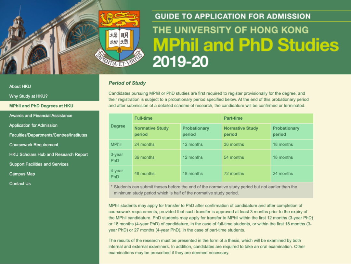This screenshot has width=351, height=264.
Task: Click the 18 months full-time 4-year PhD cell
Action: 201,174
